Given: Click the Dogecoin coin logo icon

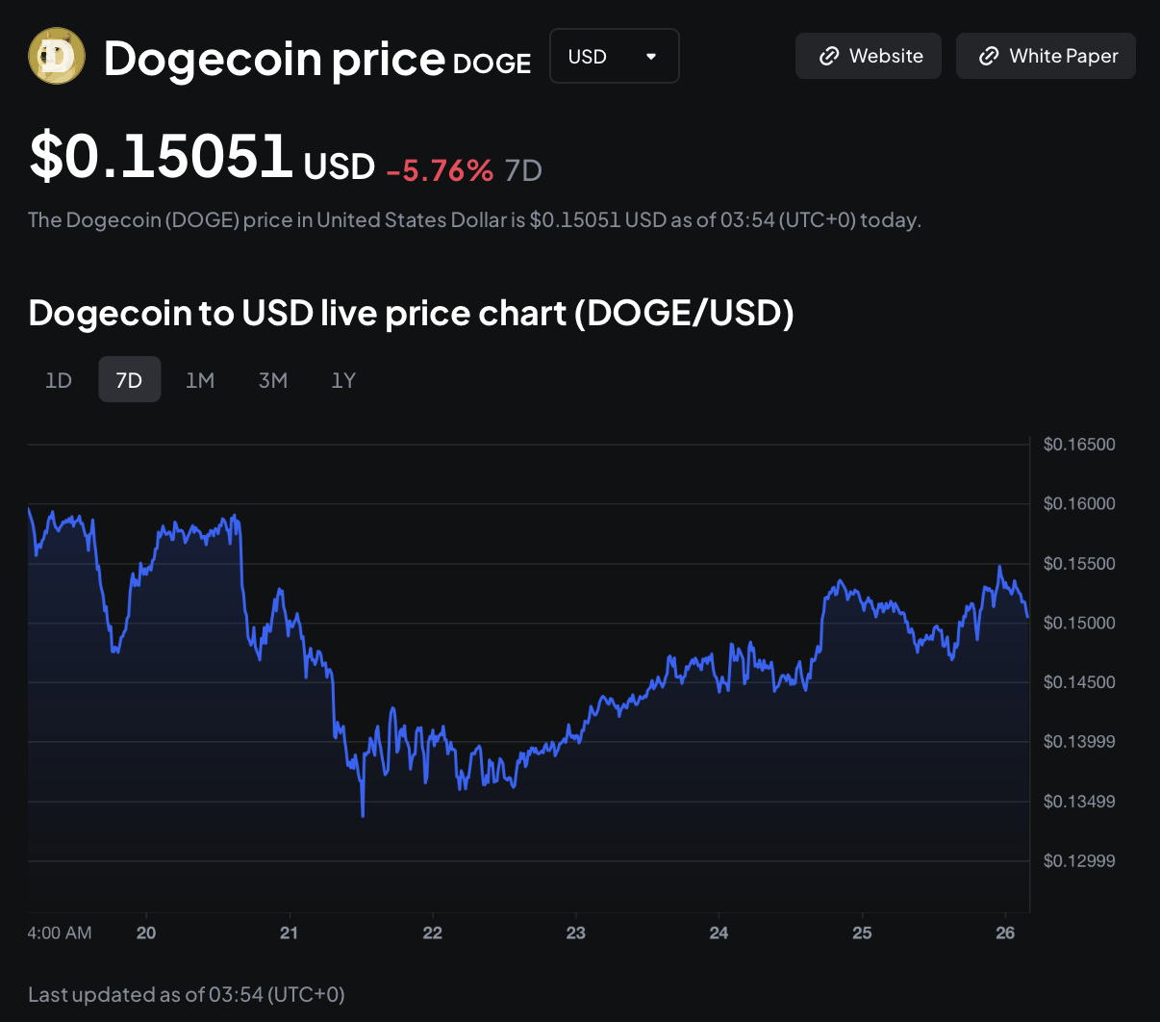Looking at the screenshot, I should 57,56.
